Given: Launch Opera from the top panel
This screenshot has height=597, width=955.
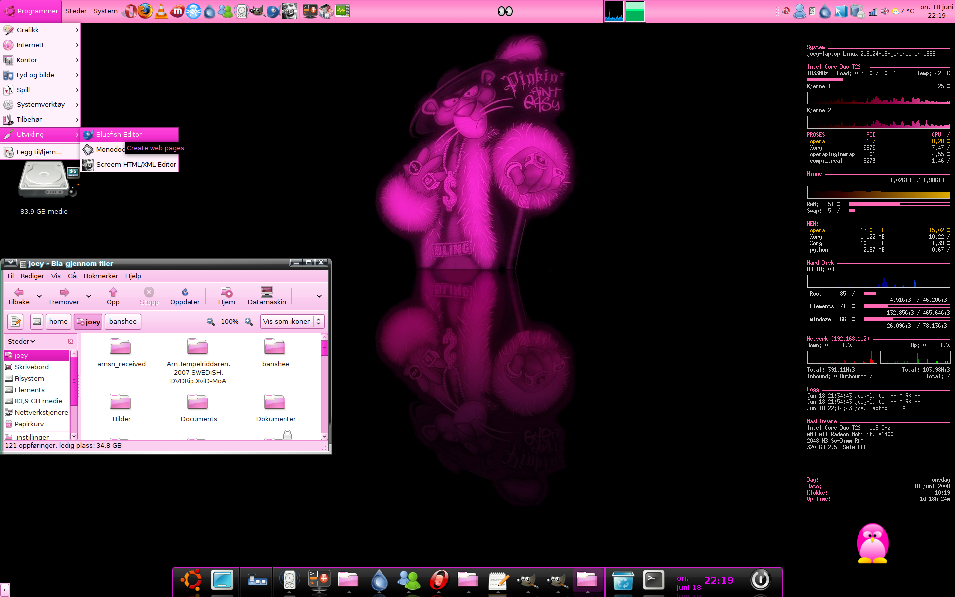Looking at the screenshot, I should [x=130, y=11].
